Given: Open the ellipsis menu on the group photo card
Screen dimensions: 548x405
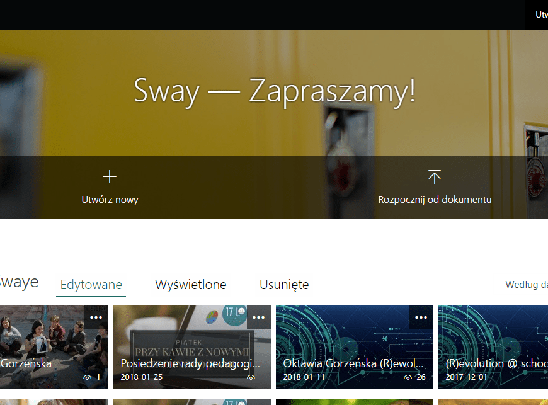Looking at the screenshot, I should pos(96,317).
